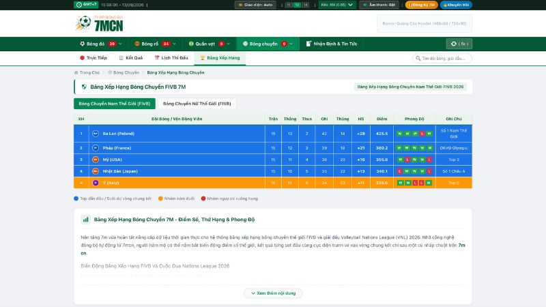The image size is (546, 307).
Task: Open the Kèo: MA (0.85) odds dropdown
Action: tap(336, 5)
